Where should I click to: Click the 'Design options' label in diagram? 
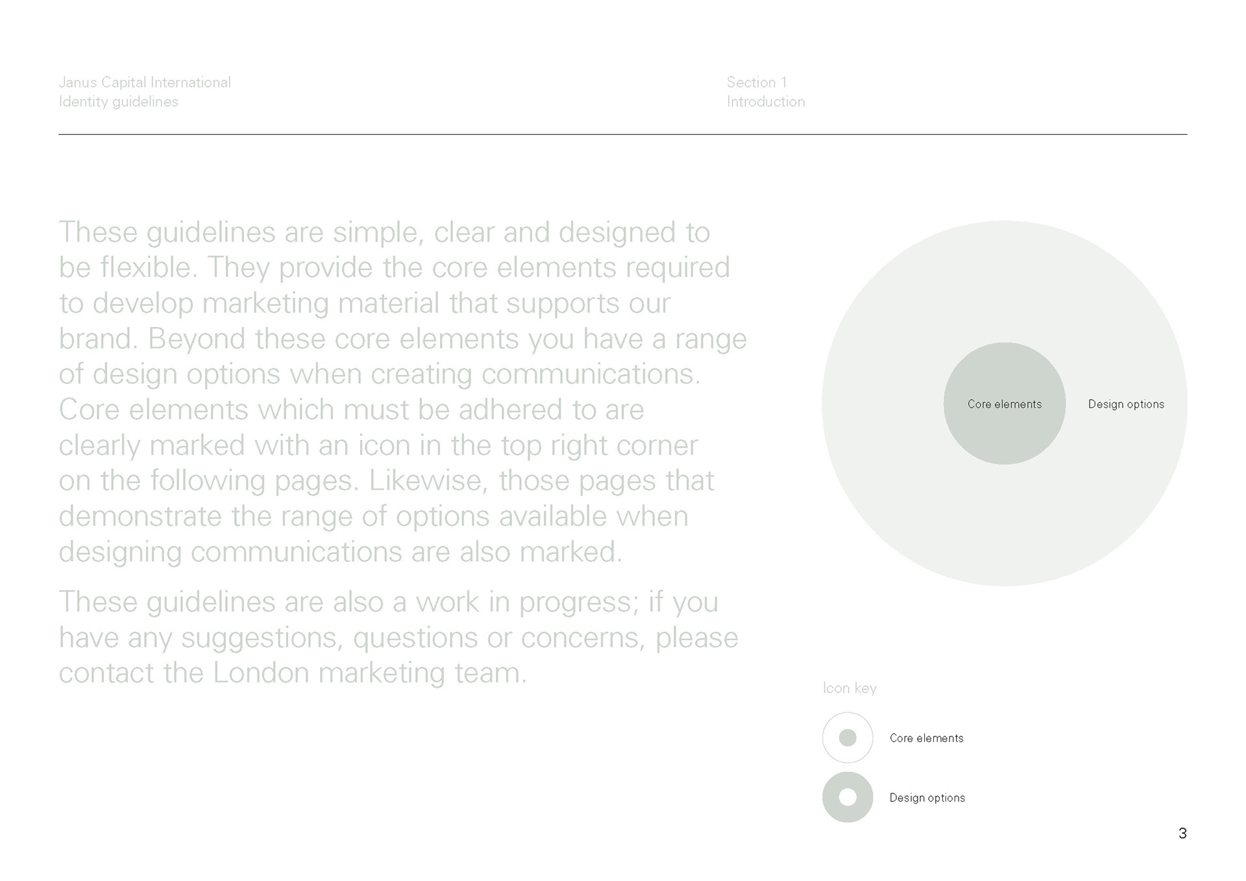click(1126, 404)
